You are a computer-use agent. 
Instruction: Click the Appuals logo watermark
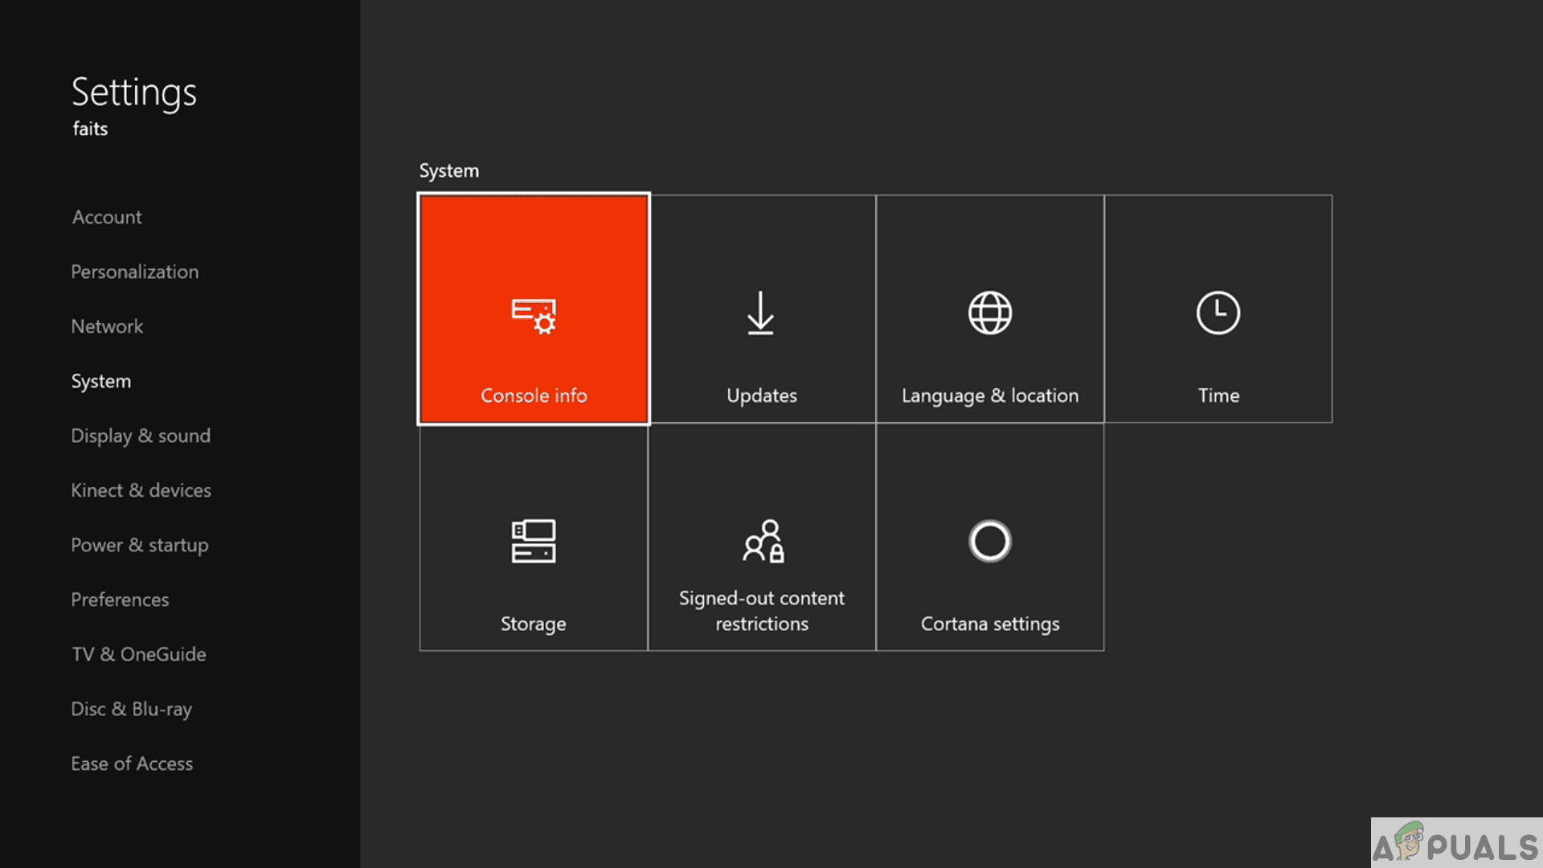tap(1455, 844)
